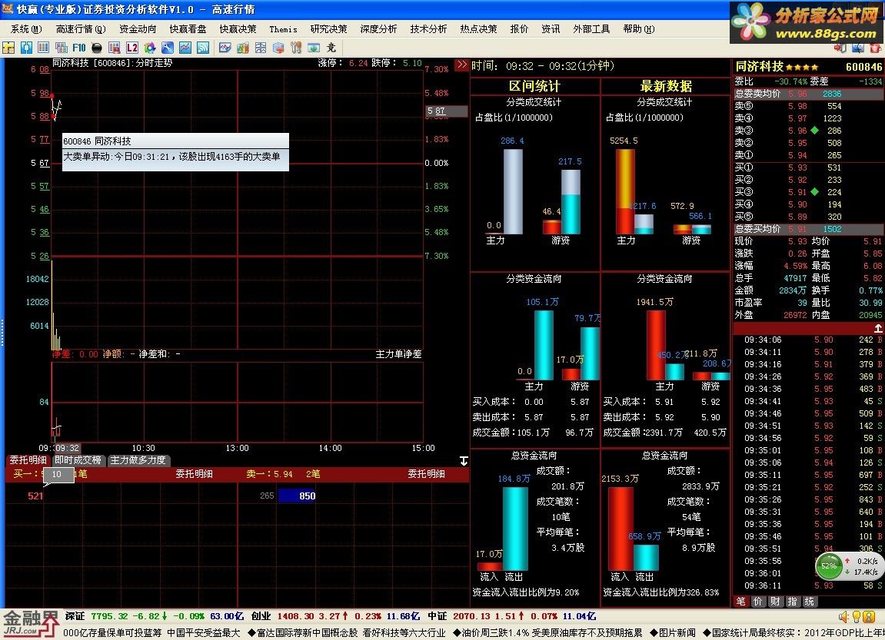Click the colorful pinwheel toolbar icon
The image size is (885, 640).
[x=150, y=48]
